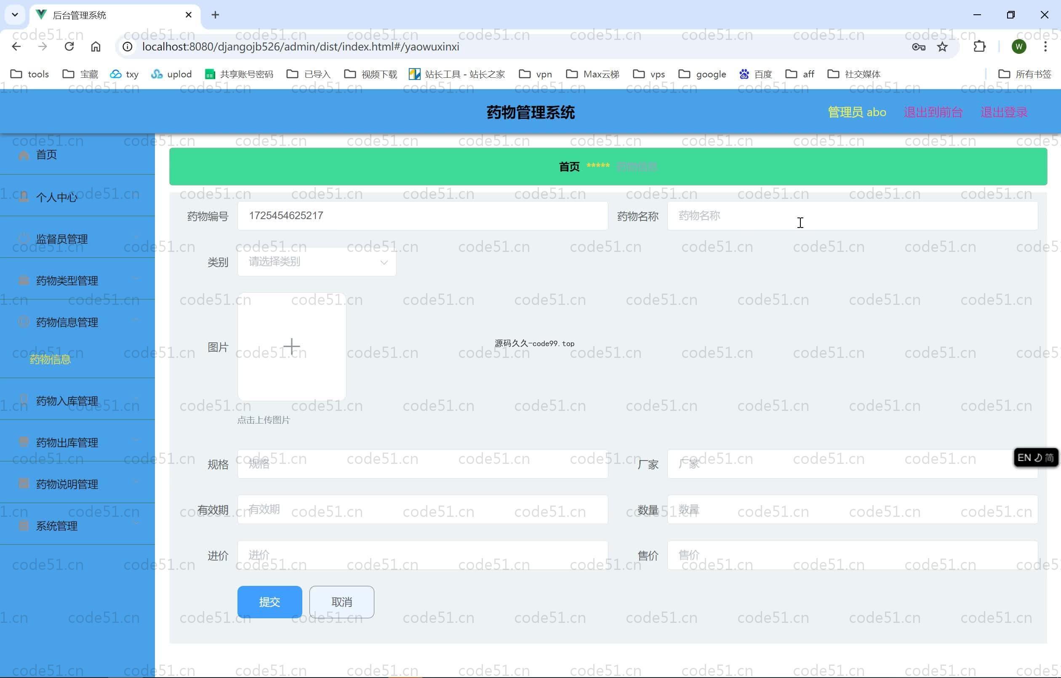Bookmark this page with star icon
The image size is (1061, 678).
click(x=942, y=47)
